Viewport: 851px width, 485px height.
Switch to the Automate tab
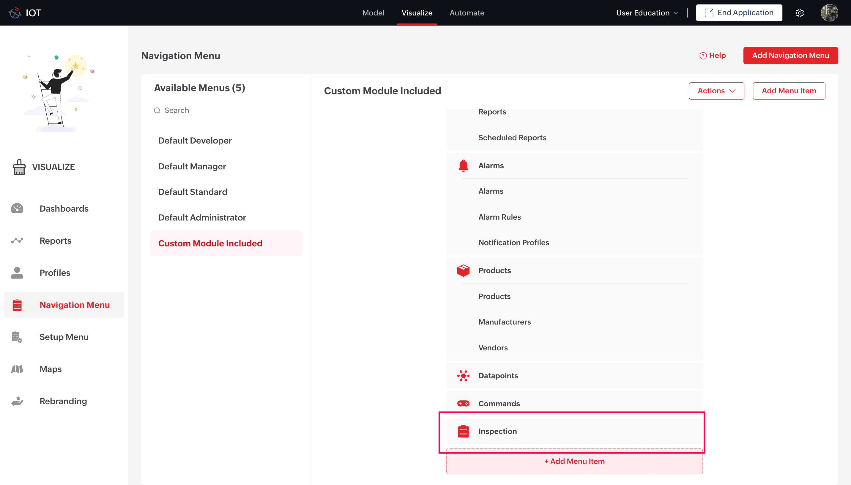467,13
